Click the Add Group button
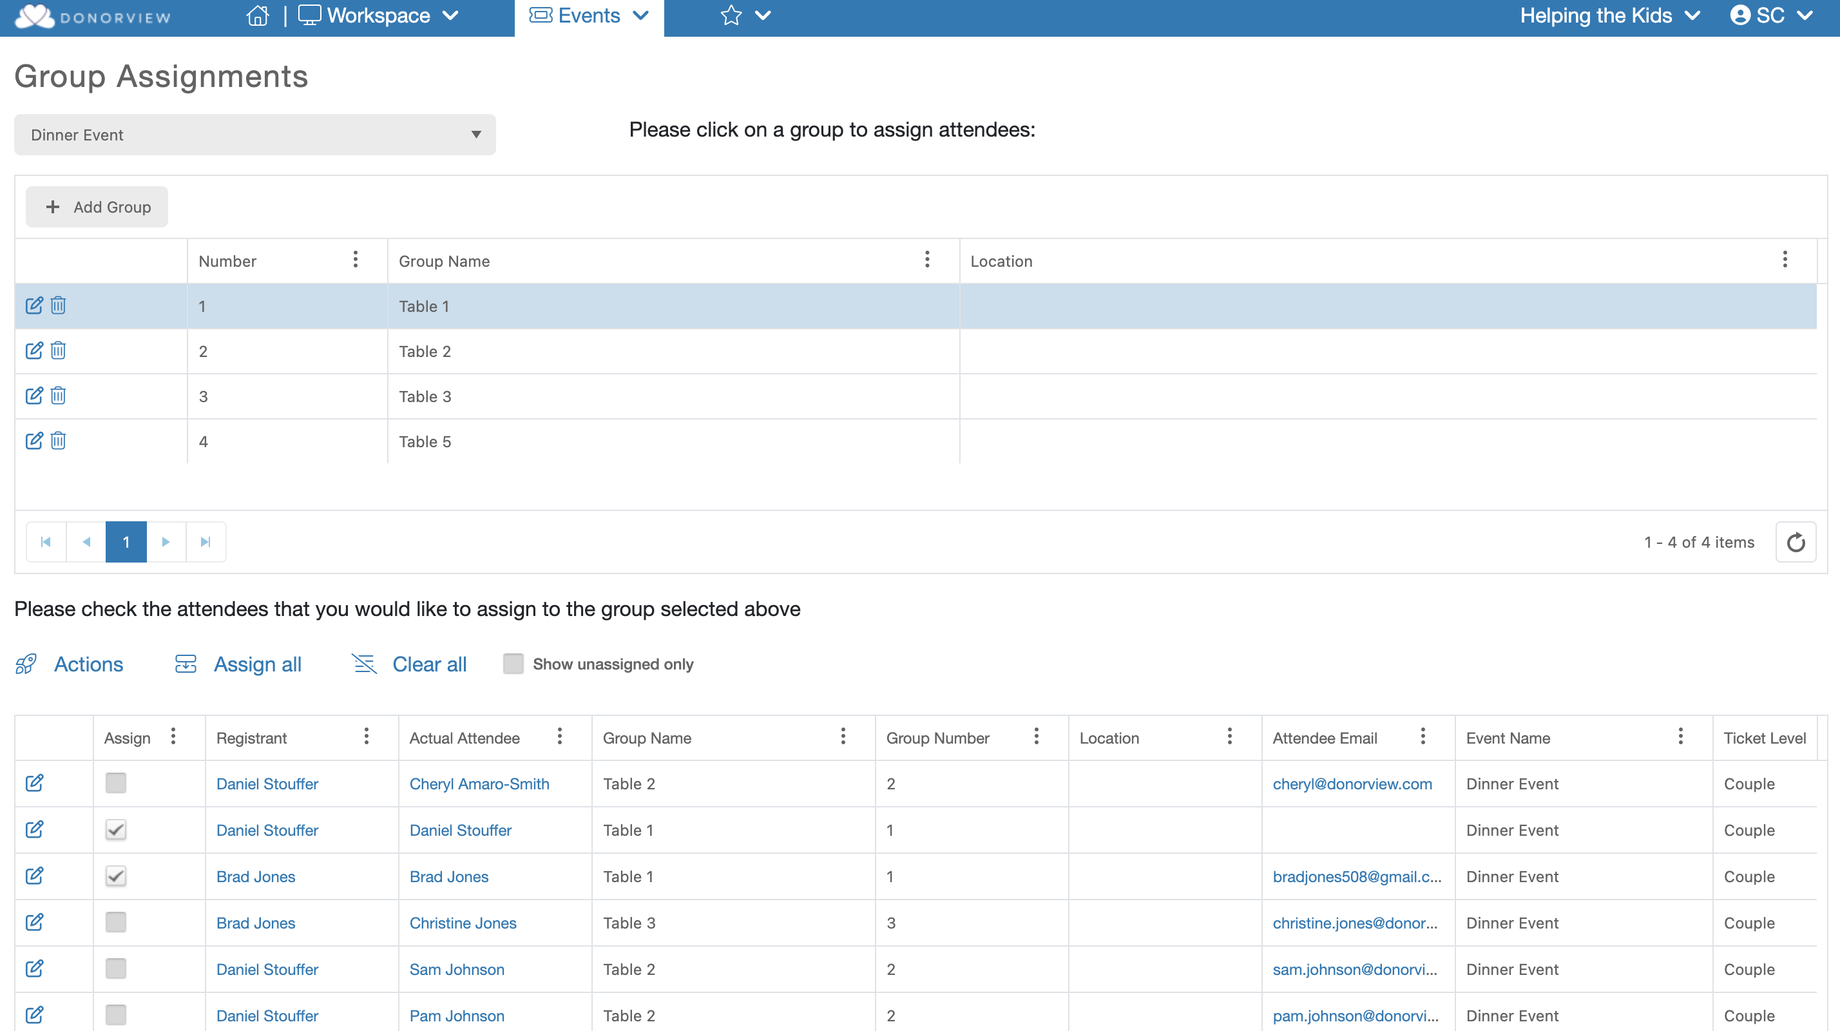This screenshot has height=1031, width=1840. (x=97, y=207)
